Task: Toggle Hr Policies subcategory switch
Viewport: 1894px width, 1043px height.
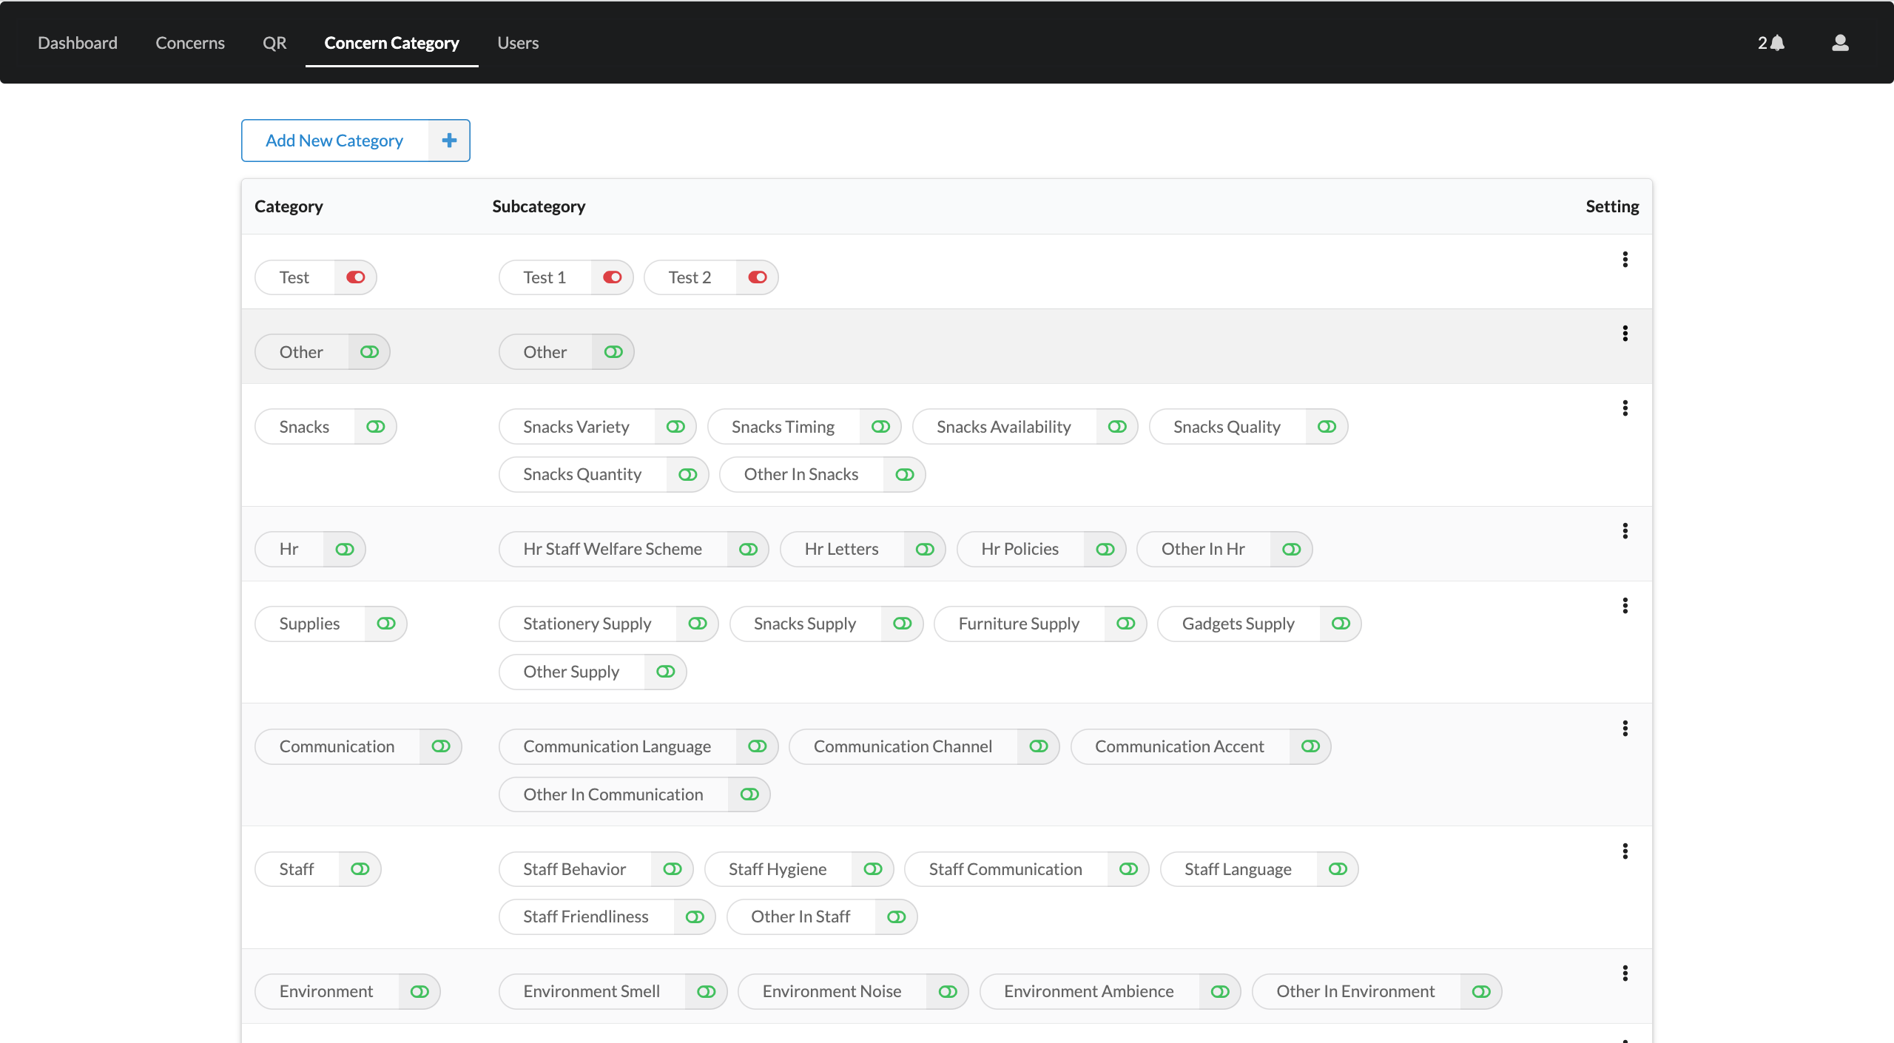Action: pos(1105,550)
